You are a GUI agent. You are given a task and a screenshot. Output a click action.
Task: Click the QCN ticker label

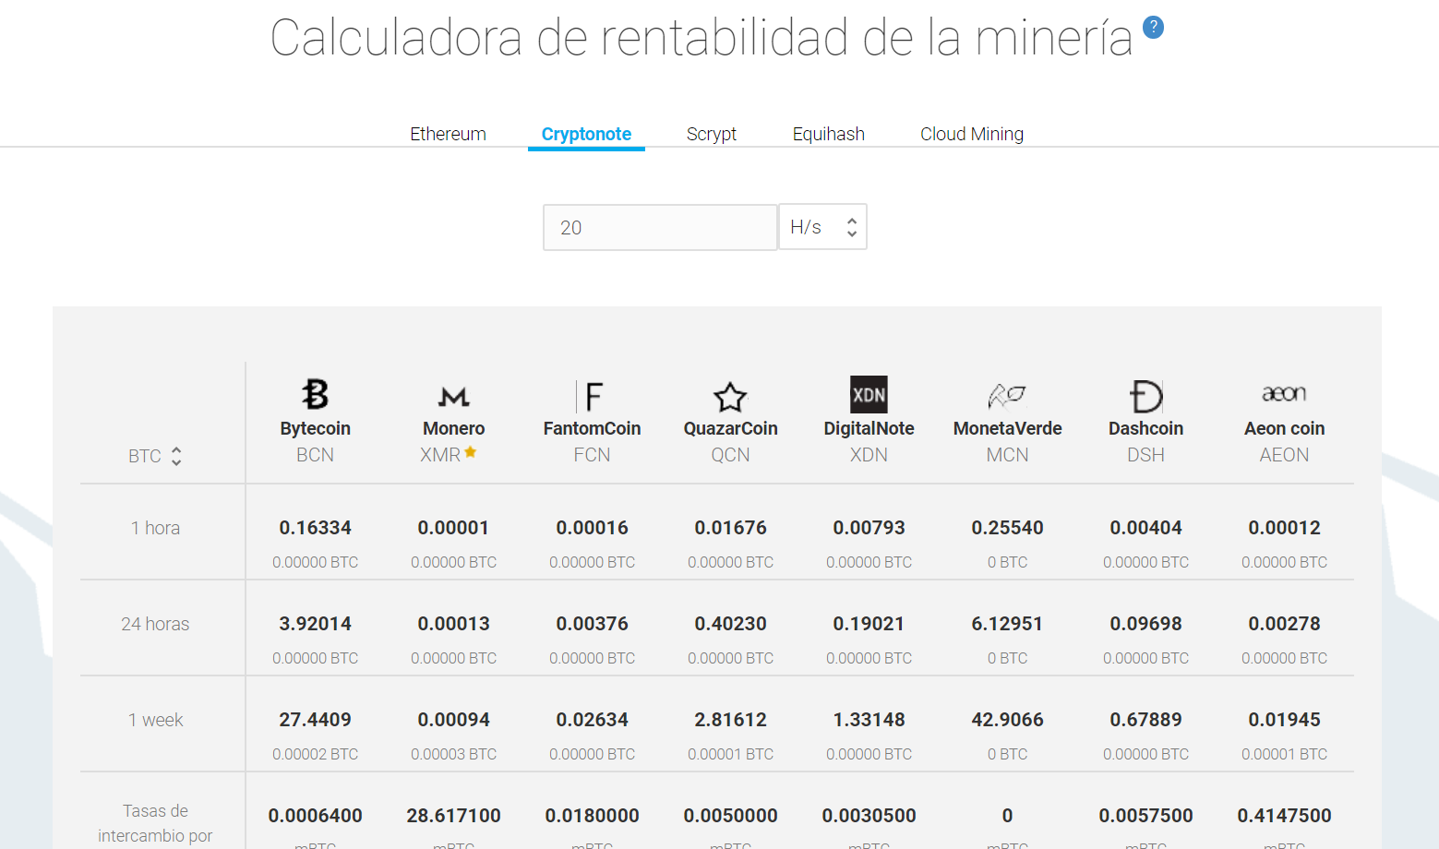click(731, 455)
